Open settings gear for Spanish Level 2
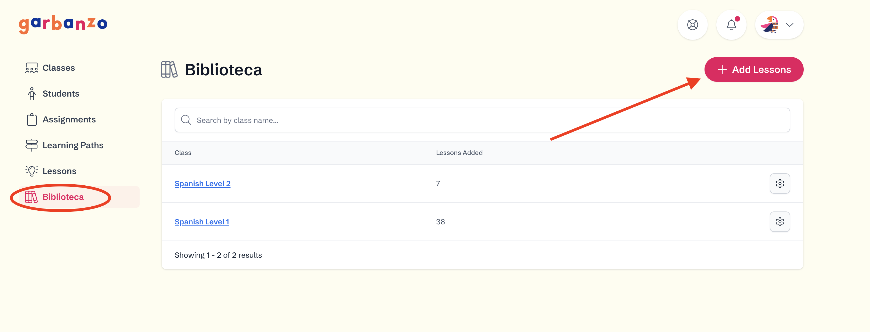Screen dimensions: 870x332 pyautogui.click(x=779, y=184)
